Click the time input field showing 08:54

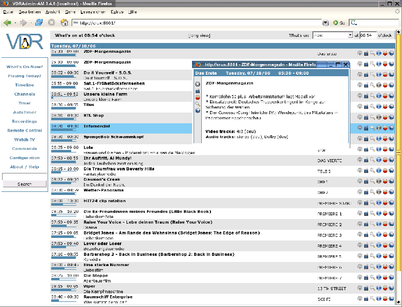(x=367, y=35)
